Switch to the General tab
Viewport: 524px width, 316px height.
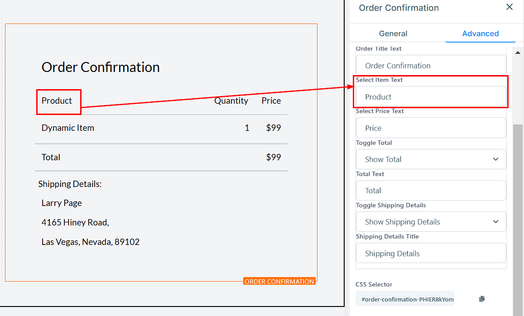tap(393, 34)
